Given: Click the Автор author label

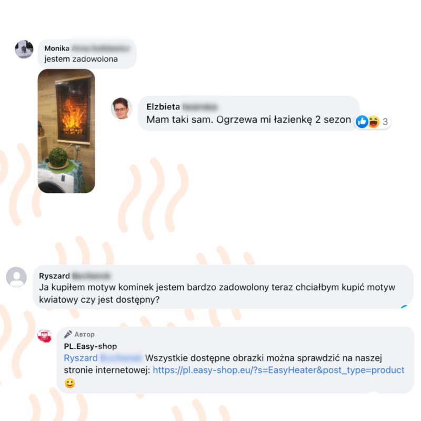Looking at the screenshot, I should (x=85, y=335).
